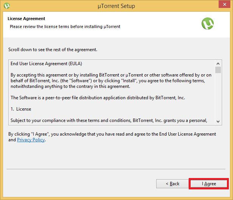This screenshot has width=233, height=200.
Task: Click the "Scroll down to see the rest" text
Action: [53, 50]
